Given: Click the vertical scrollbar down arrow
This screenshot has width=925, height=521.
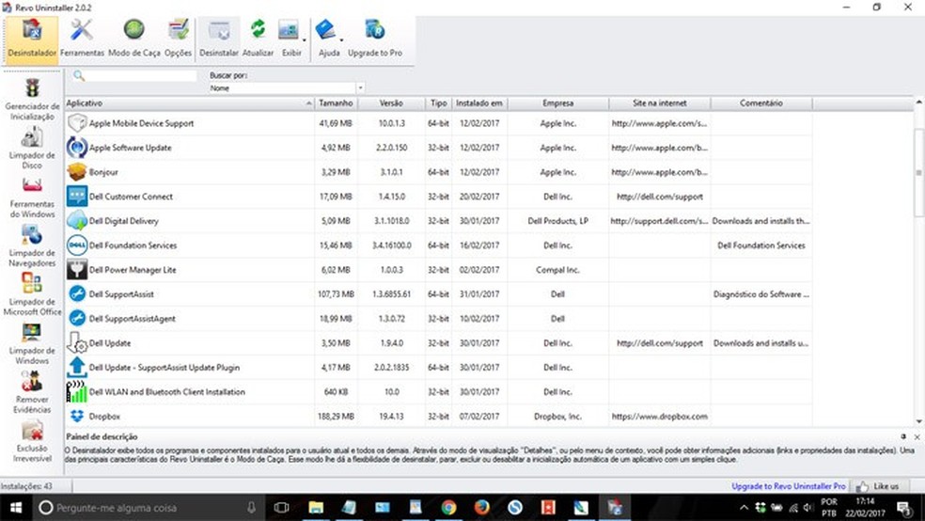Looking at the screenshot, I should pyautogui.click(x=919, y=421).
